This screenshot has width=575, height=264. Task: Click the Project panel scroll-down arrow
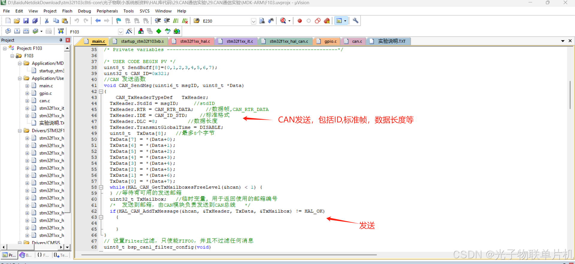point(67,247)
